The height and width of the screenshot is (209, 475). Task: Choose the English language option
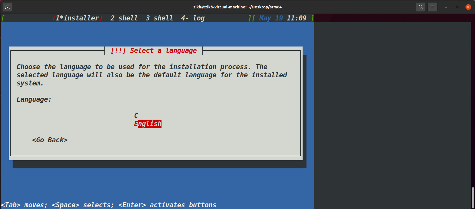(x=148, y=124)
